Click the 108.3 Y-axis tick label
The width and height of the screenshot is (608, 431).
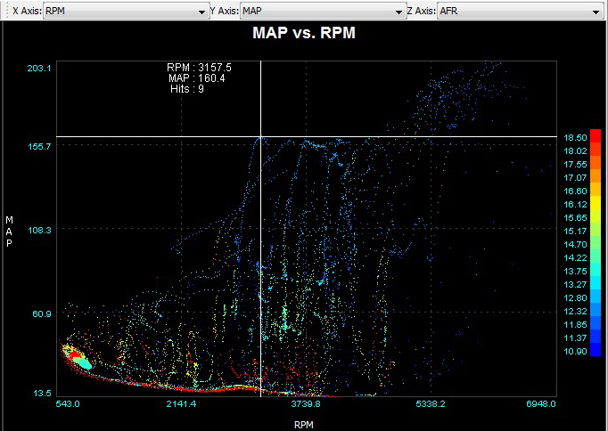39,230
